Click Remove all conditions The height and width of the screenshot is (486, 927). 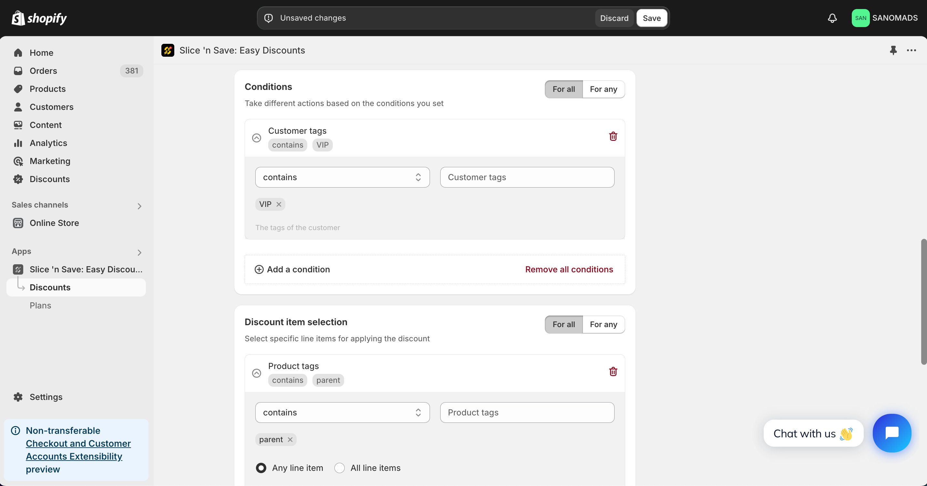(569, 269)
